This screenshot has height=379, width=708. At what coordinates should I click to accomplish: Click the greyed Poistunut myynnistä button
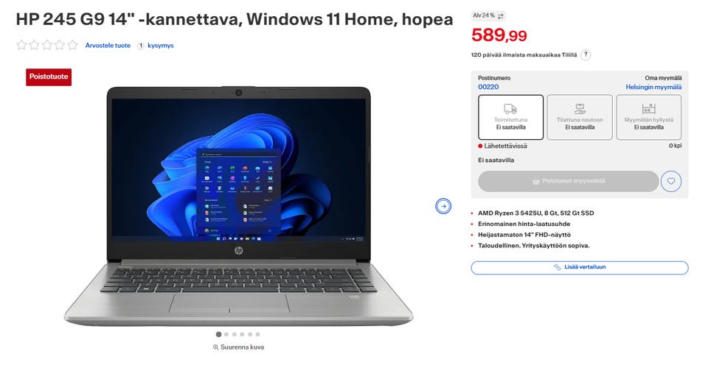pos(569,181)
